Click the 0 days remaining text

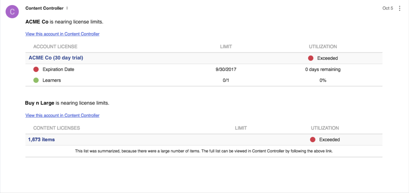(323, 69)
